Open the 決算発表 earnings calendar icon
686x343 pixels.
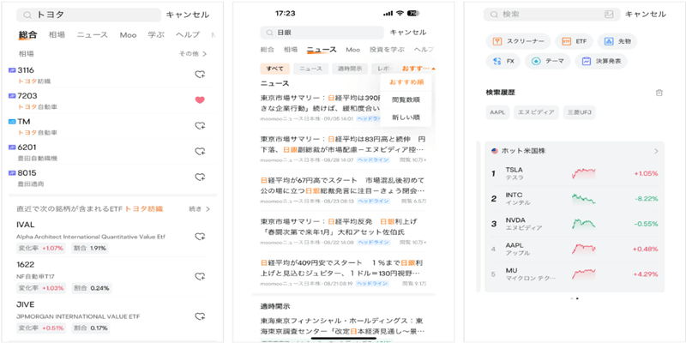587,61
